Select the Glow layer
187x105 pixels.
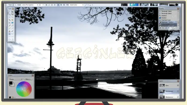(169, 85)
